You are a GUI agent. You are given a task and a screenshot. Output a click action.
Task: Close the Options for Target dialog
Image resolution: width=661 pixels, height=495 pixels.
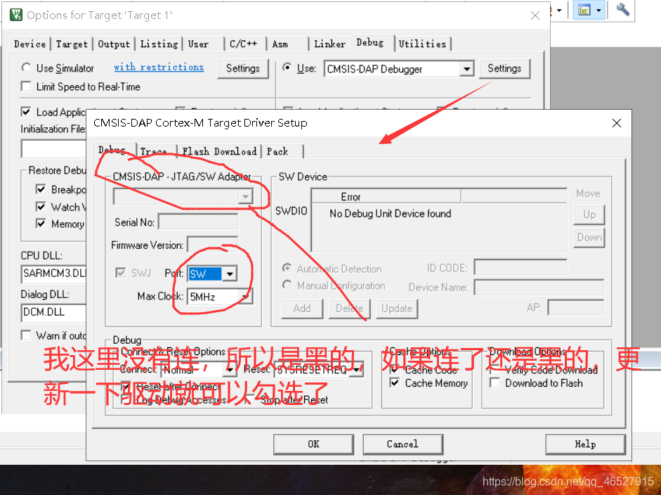point(535,15)
